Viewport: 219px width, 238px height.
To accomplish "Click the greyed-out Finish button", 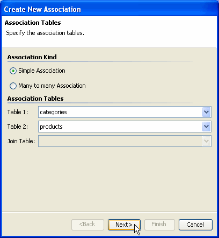I will point(159,225).
